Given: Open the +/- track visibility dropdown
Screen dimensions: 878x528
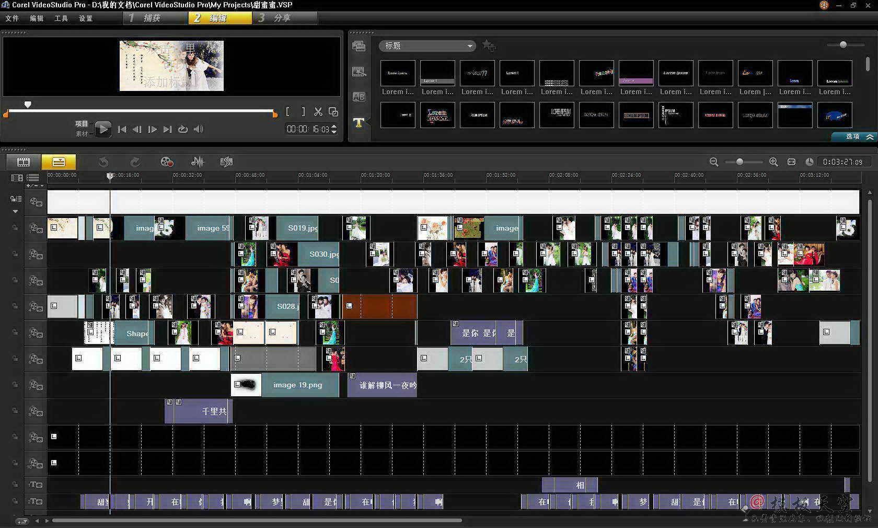Looking at the screenshot, I should (x=34, y=186).
